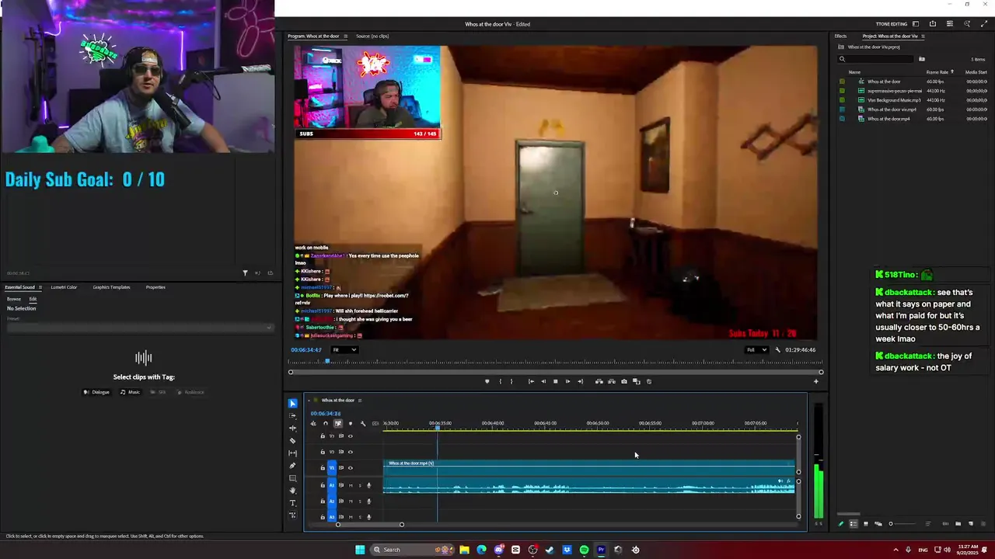995x559 pixels.
Task: Select the Hand tool
Action: coord(292,491)
